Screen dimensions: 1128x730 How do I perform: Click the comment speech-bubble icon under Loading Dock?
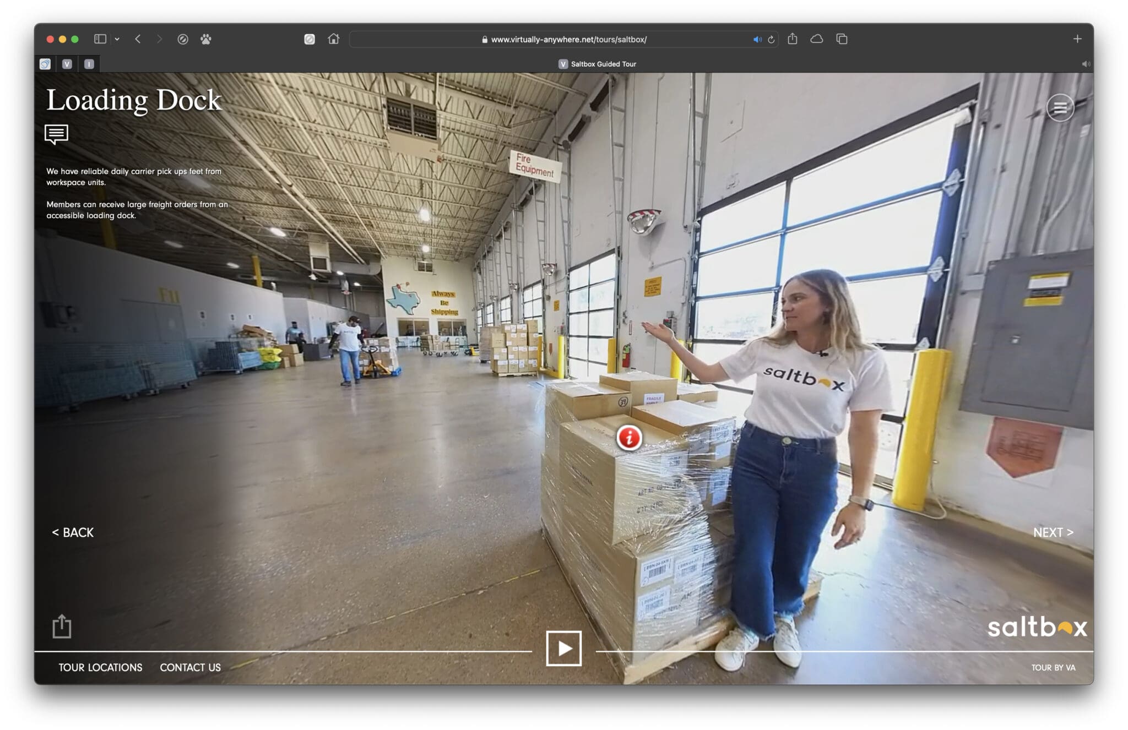[x=56, y=134]
